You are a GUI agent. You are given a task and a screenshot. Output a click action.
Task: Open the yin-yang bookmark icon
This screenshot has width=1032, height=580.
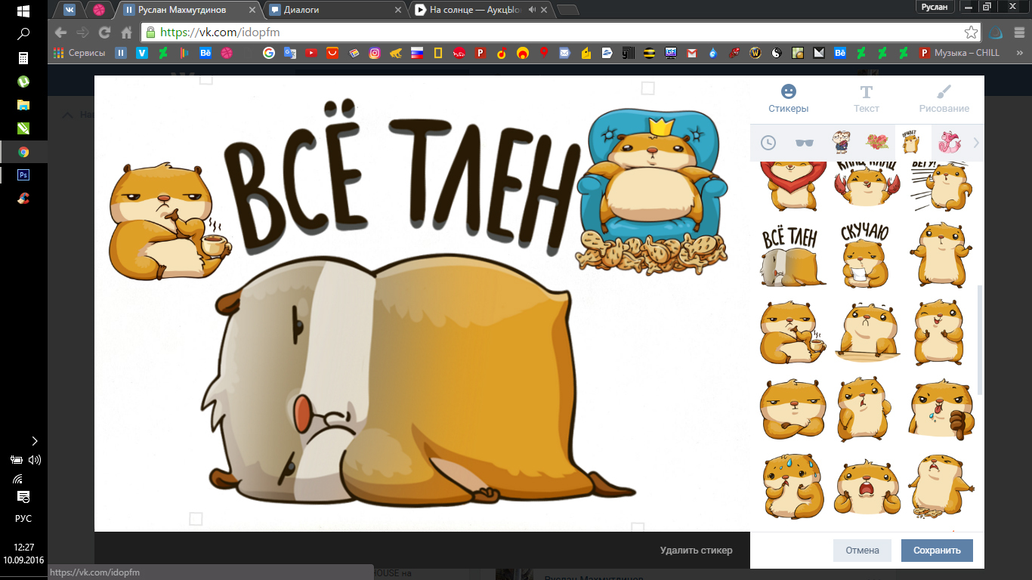(x=776, y=53)
